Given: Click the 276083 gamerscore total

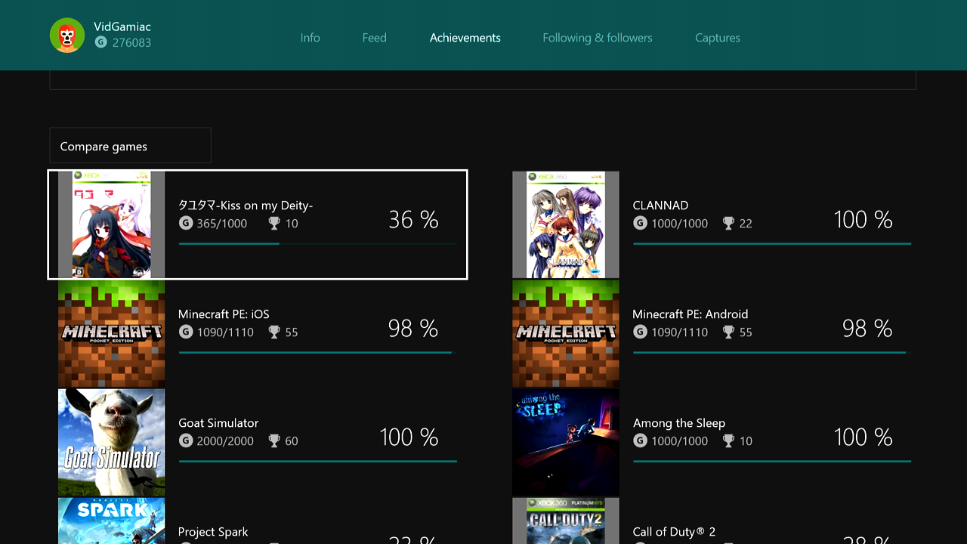Looking at the screenshot, I should pyautogui.click(x=131, y=42).
